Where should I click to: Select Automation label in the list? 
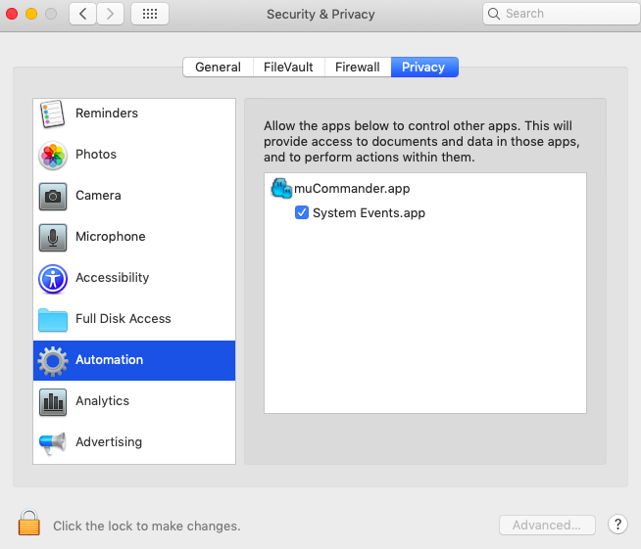(110, 359)
